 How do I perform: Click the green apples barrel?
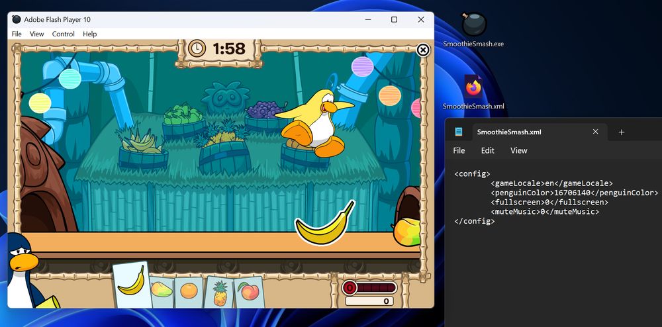tap(183, 121)
